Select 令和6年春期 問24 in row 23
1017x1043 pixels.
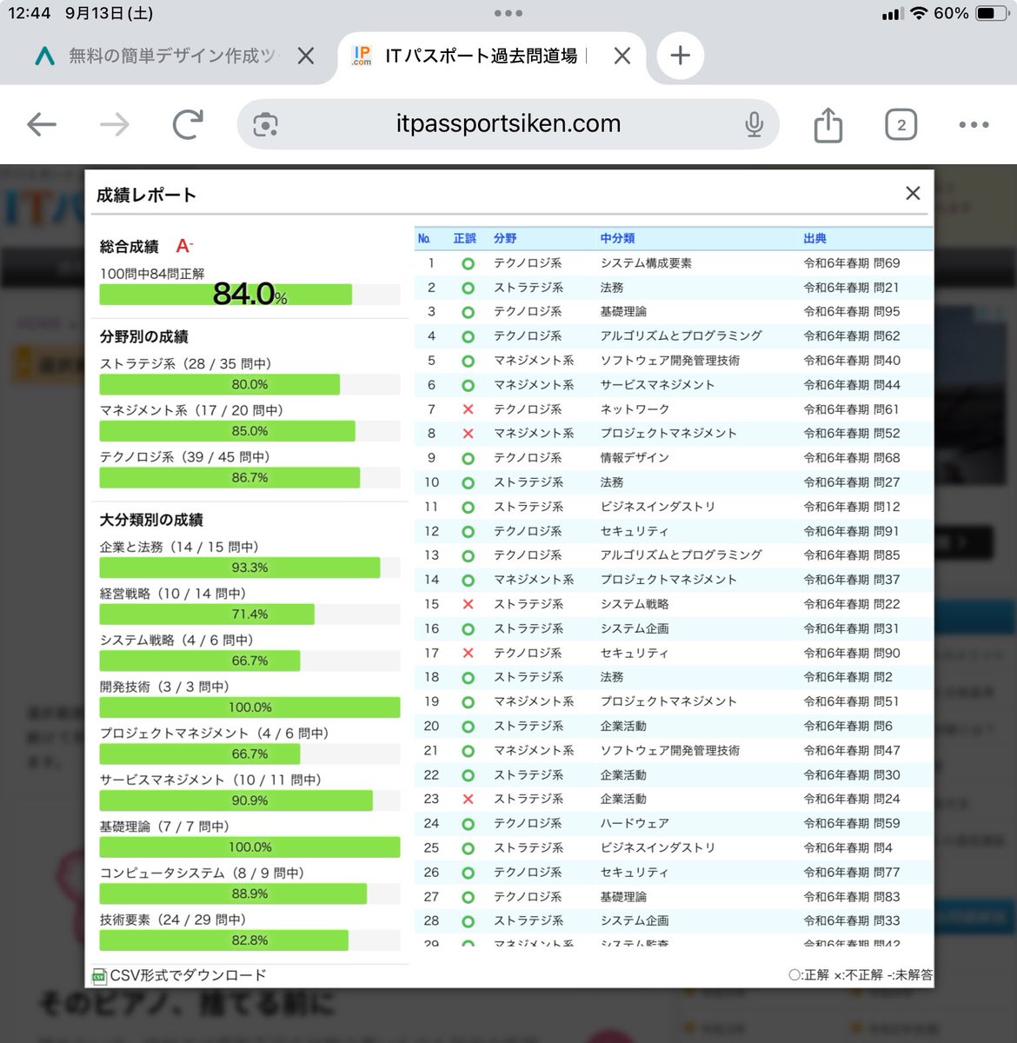[x=852, y=799]
